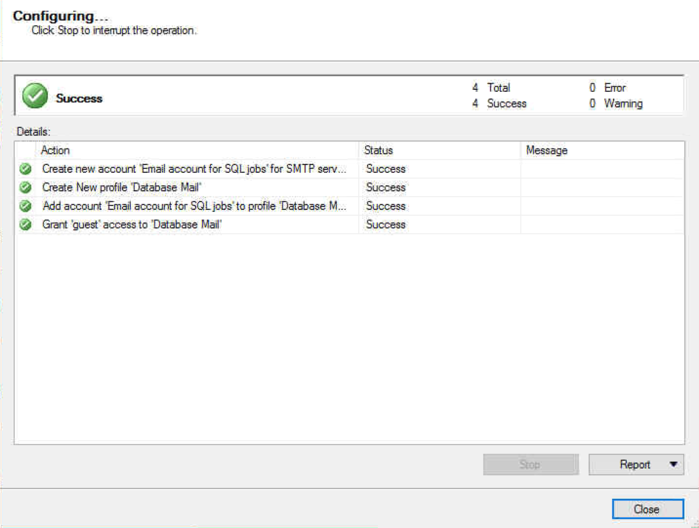This screenshot has width=699, height=528.
Task: Click the Status column header
Action: click(x=440, y=150)
